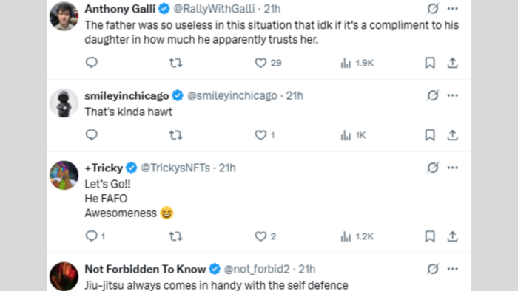Screen dimensions: 518x291
Task: Share +Tricky's 'He FAFO' tweet
Action: 453,236
